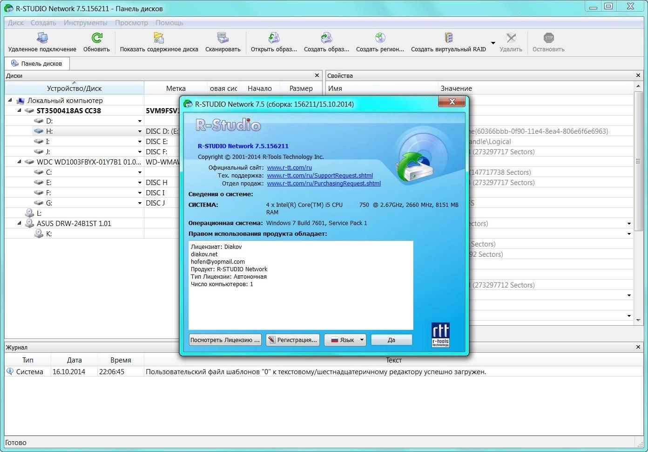The width and height of the screenshot is (648, 452).
Task: Open the dropdown arrow for partition G:
Action: [x=140, y=203]
